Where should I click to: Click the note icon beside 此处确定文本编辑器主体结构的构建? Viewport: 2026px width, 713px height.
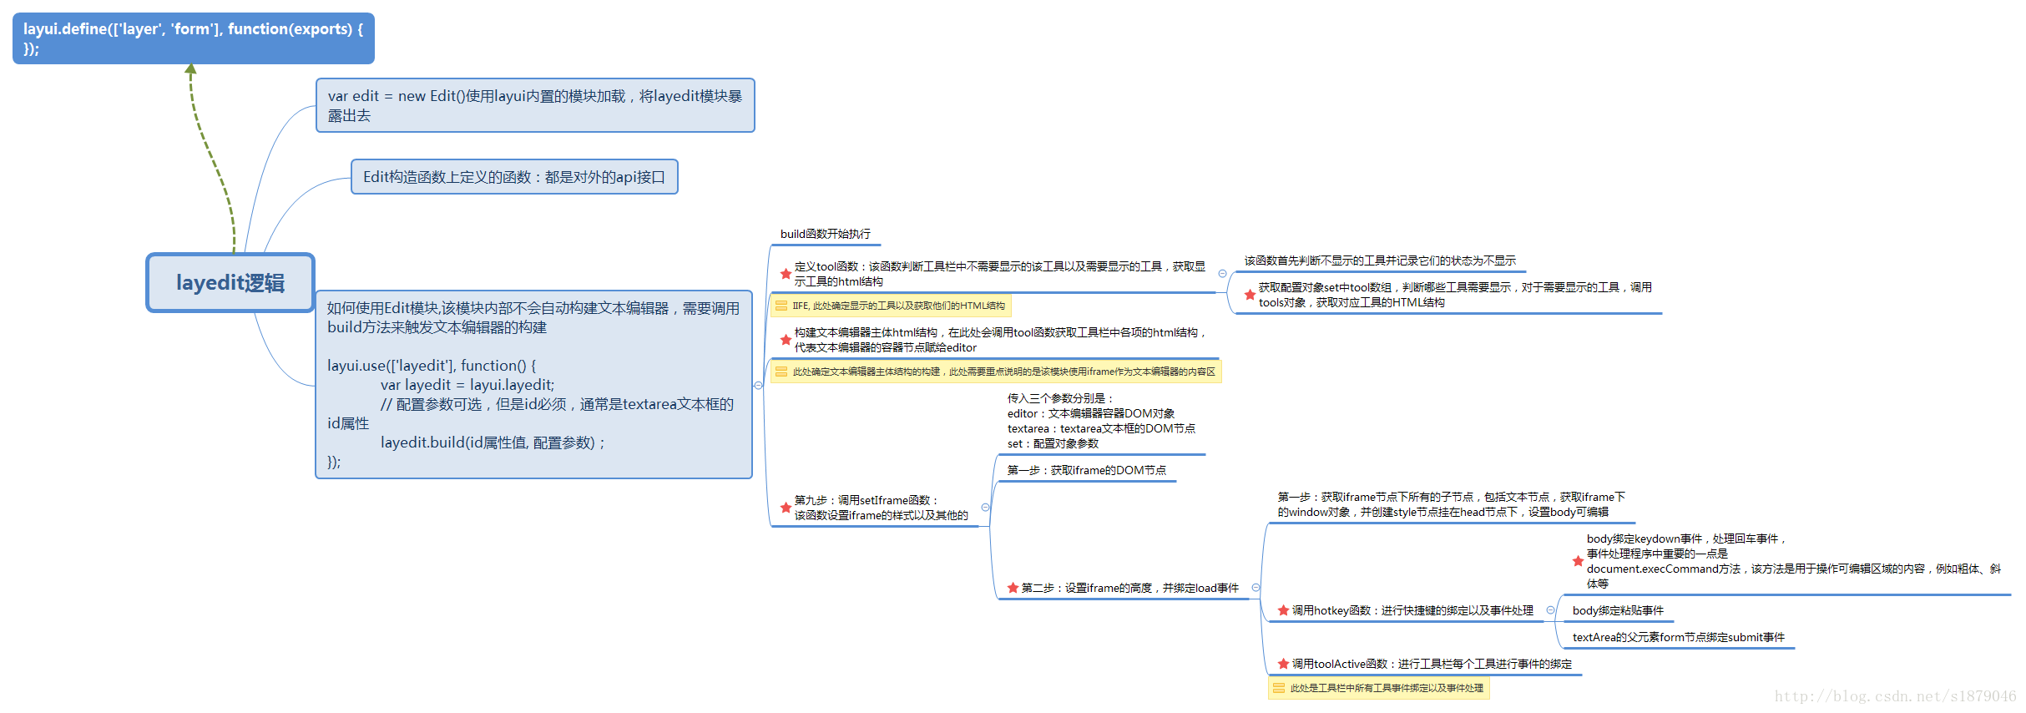(781, 372)
